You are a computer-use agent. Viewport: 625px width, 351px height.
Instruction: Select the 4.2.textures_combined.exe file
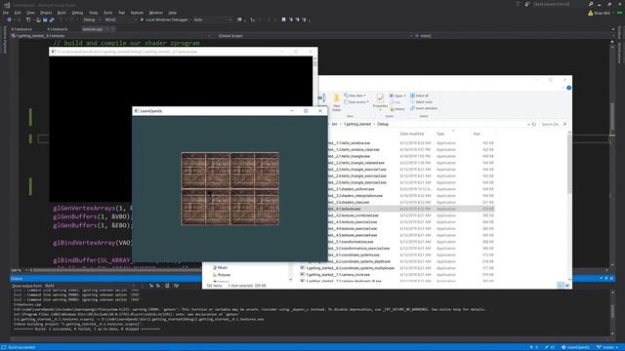(354, 215)
